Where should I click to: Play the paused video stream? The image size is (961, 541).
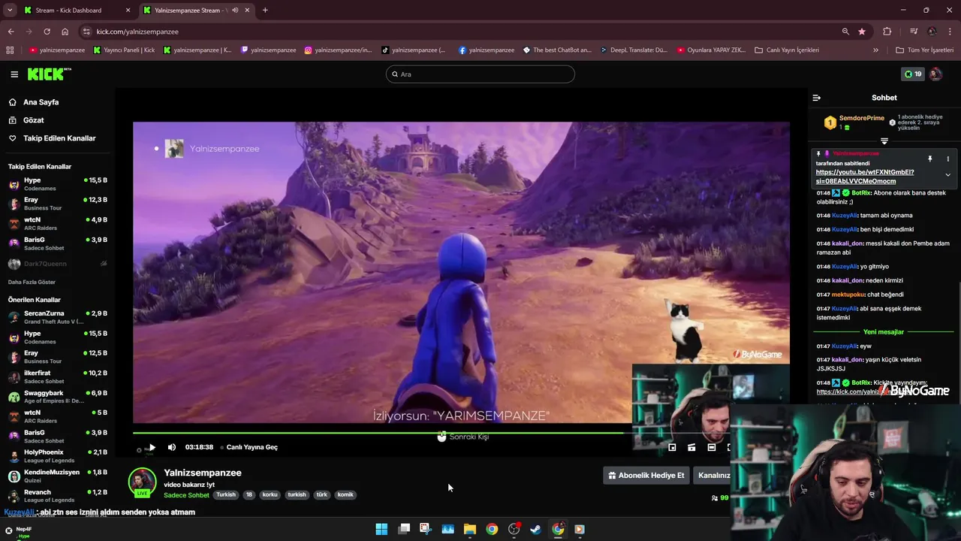(x=152, y=447)
